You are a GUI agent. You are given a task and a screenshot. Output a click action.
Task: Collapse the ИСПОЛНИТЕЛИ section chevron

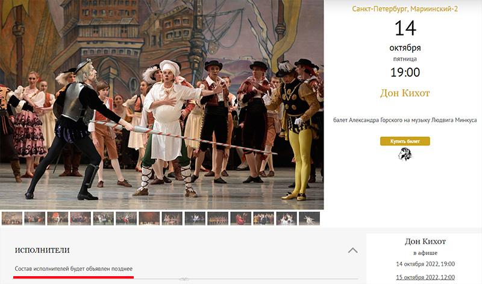point(352,250)
